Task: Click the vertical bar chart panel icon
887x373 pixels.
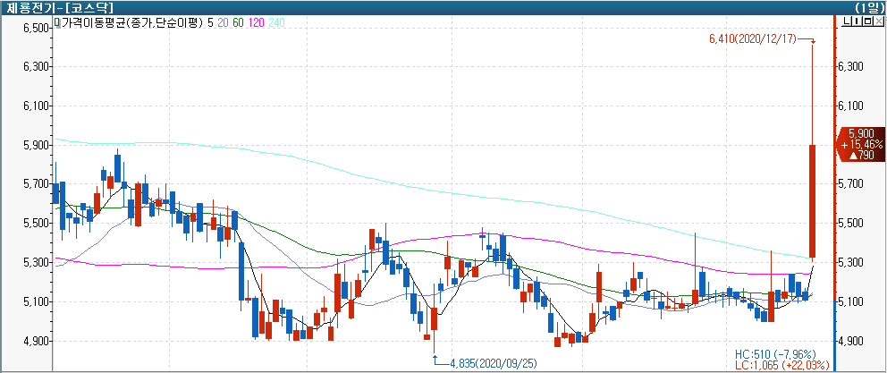Action: click(x=855, y=21)
